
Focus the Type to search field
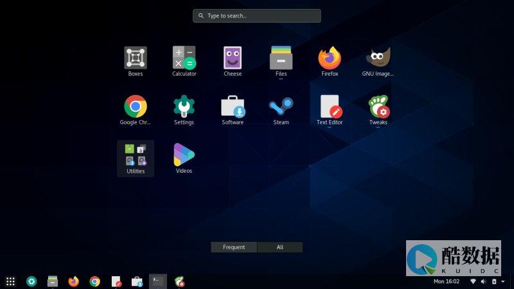click(256, 15)
